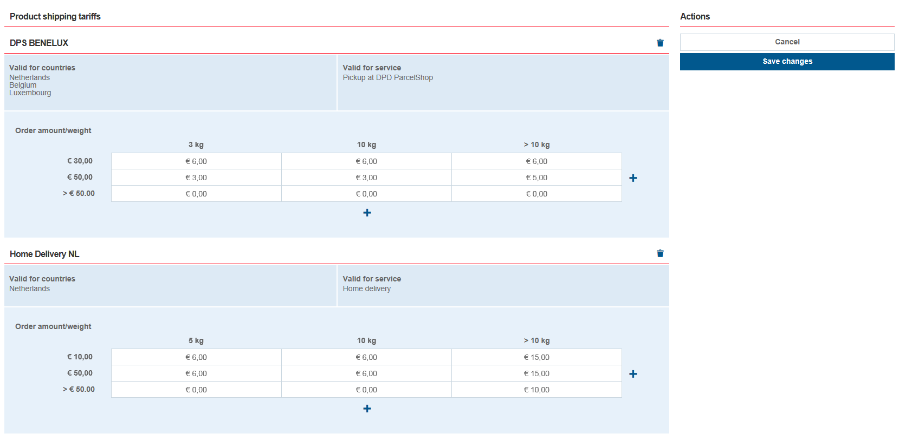
Task: Select DPS BENELUX > 10 kg column header
Action: click(536, 145)
